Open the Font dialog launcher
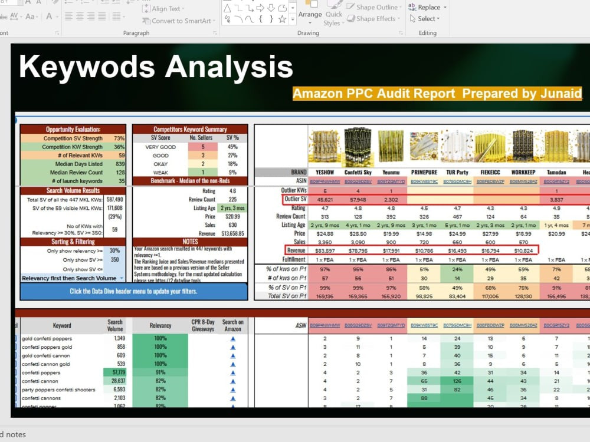590x442 pixels. pos(57,33)
